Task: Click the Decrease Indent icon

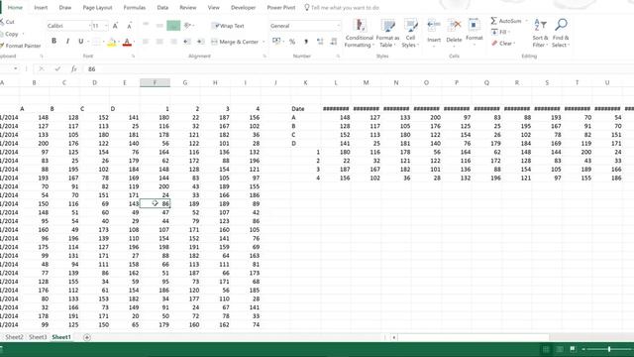Action: pyautogui.click(x=187, y=42)
